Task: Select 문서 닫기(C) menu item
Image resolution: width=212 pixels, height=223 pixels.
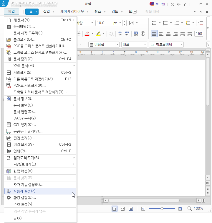Action: [x=40, y=59]
